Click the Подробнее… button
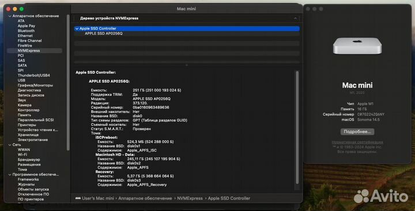 point(357,131)
